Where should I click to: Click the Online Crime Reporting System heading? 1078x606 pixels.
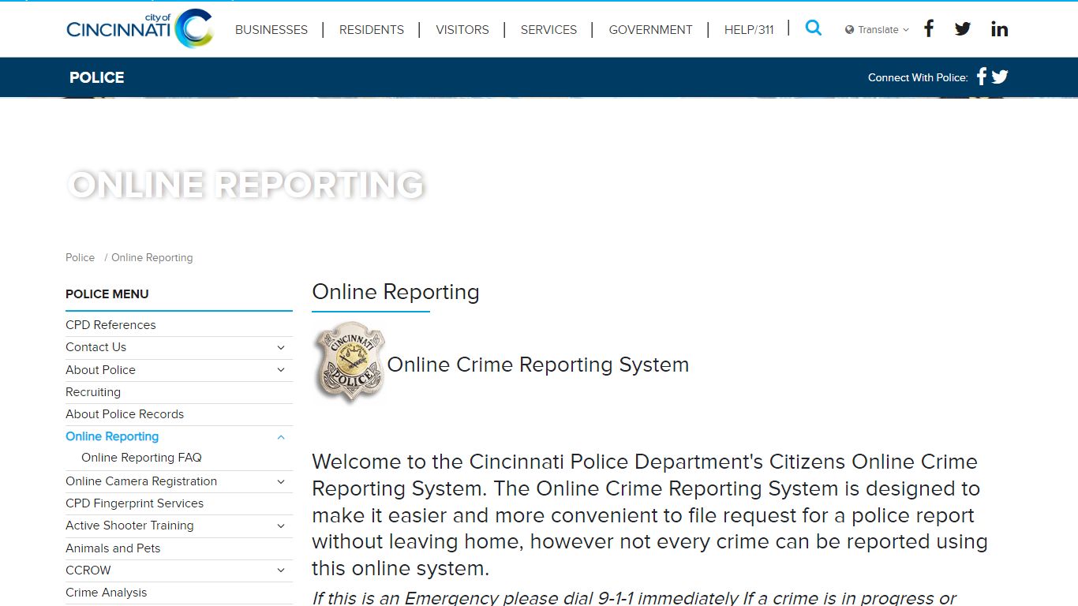point(538,365)
